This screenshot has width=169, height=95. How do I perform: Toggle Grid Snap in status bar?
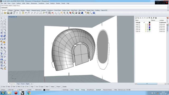65,90
